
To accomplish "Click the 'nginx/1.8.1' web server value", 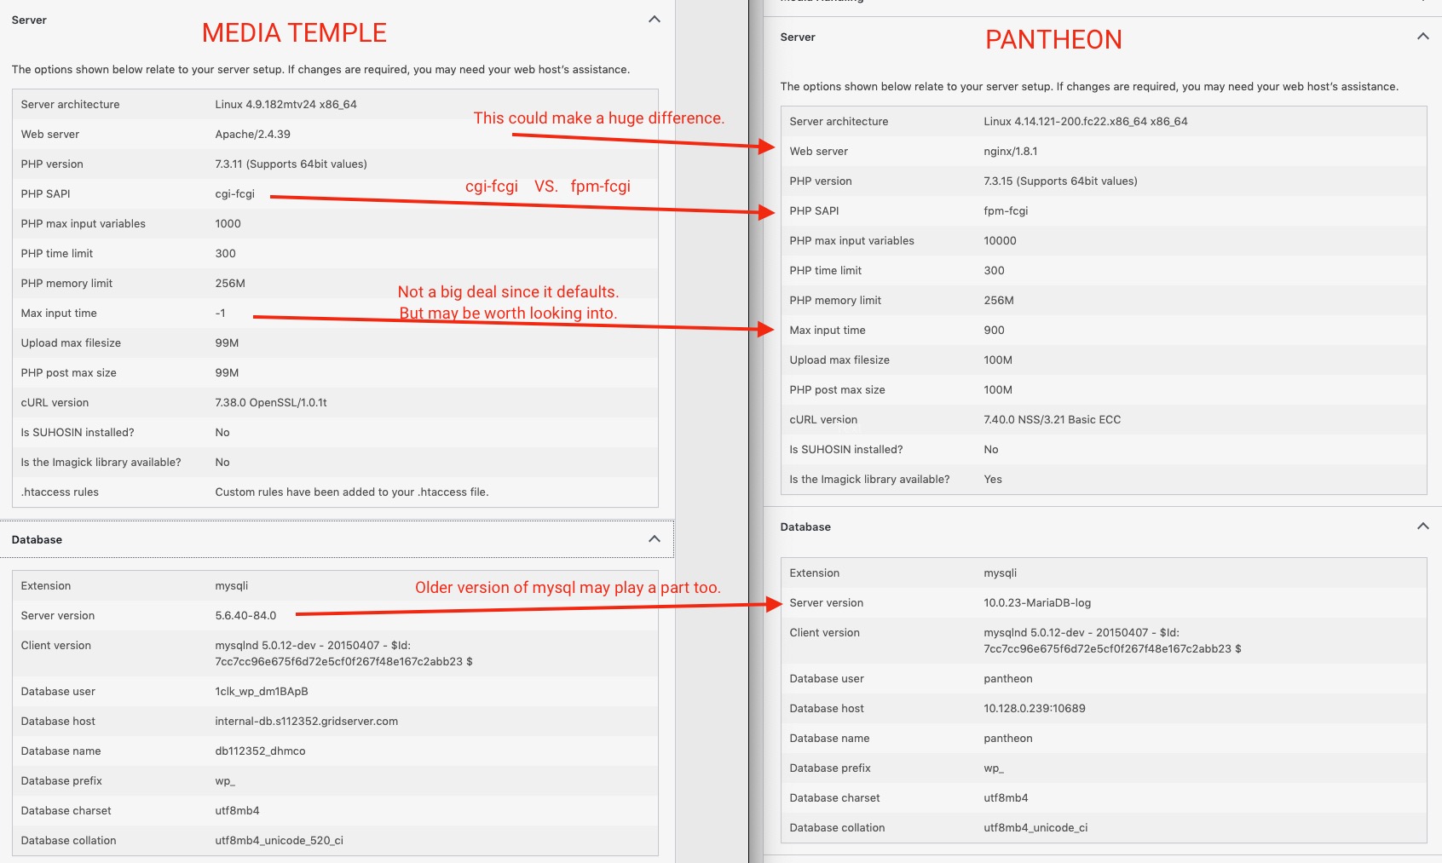I will pos(1011,152).
